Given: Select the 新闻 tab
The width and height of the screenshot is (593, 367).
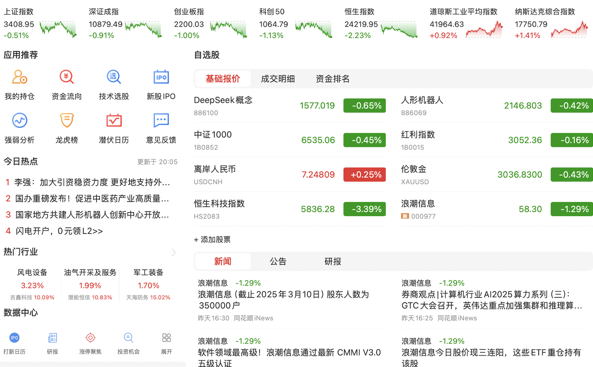Looking at the screenshot, I should click(223, 262).
